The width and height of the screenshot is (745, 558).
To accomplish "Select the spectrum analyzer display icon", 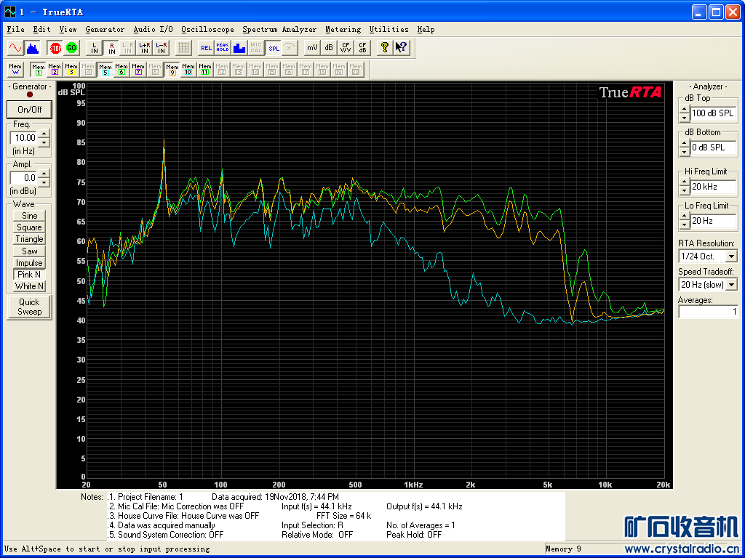I will pos(33,48).
